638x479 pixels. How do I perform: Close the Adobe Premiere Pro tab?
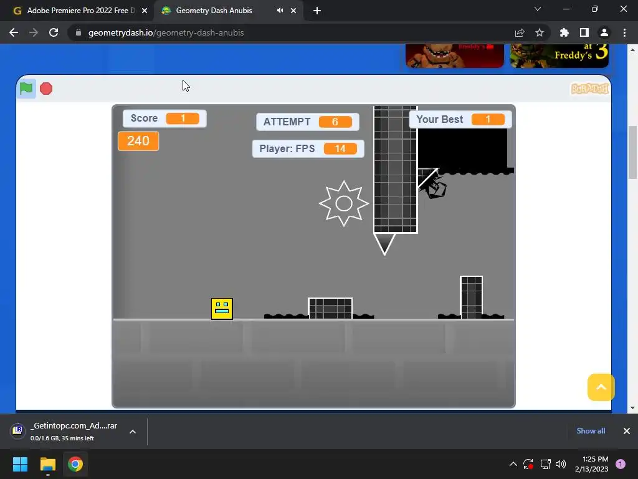[x=145, y=11]
